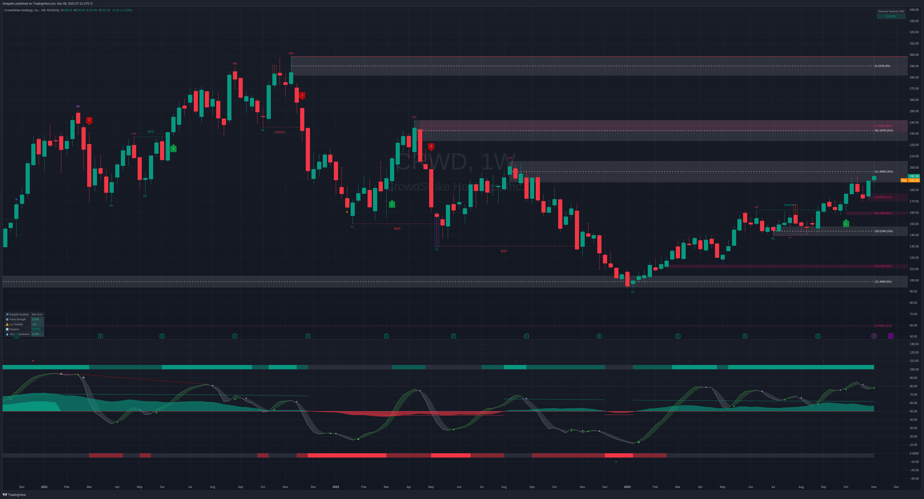Click the green buy signal 3 marker

[173, 148]
